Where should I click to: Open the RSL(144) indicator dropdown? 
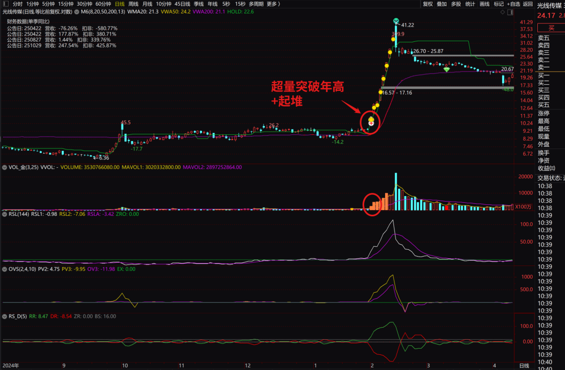click(4, 214)
